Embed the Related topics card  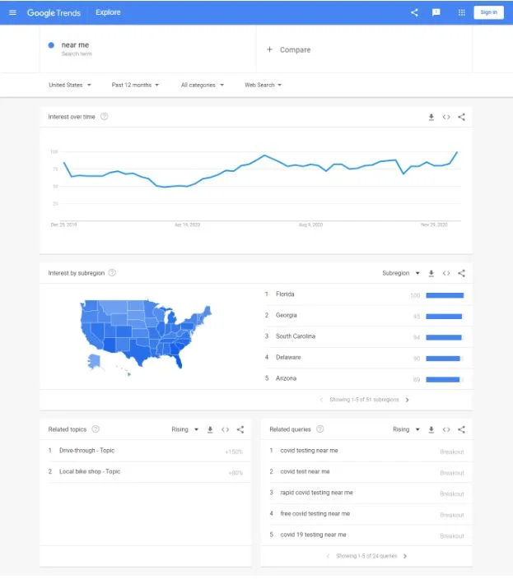click(226, 429)
